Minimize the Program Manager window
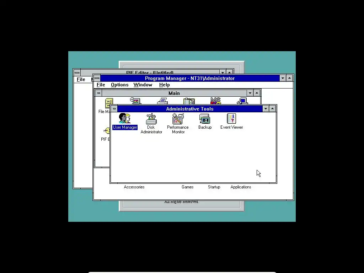The width and height of the screenshot is (364, 273). [x=283, y=78]
